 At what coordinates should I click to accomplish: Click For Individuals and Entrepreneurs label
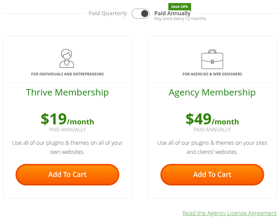coord(67,74)
